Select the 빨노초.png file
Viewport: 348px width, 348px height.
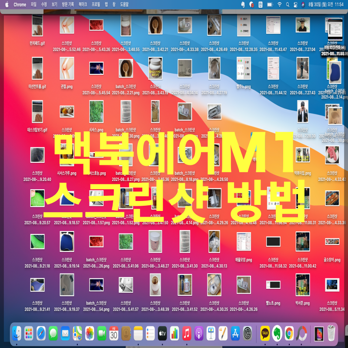pyautogui.click(x=273, y=285)
